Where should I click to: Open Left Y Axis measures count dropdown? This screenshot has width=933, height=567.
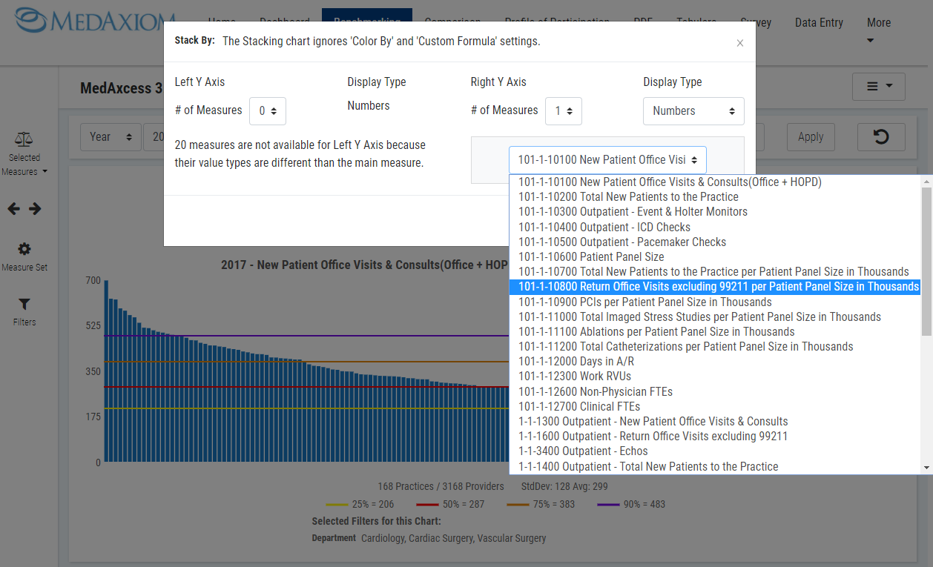[267, 111]
